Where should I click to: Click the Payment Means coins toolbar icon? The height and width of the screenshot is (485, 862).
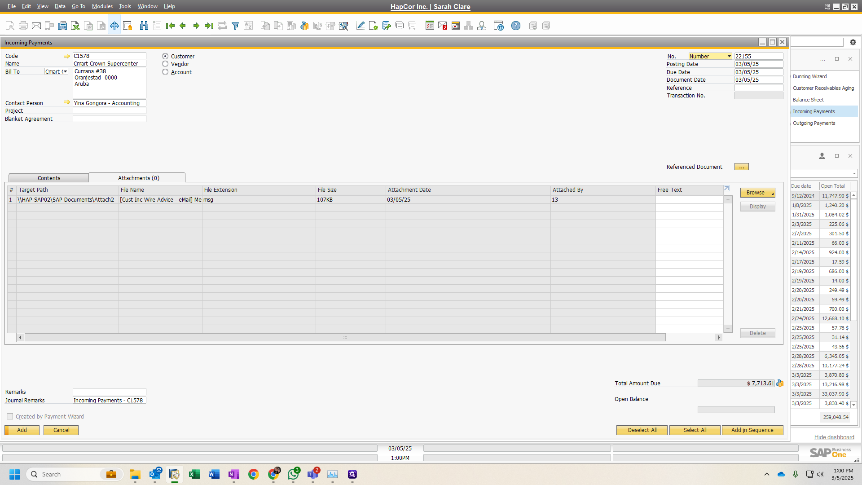tap(304, 26)
